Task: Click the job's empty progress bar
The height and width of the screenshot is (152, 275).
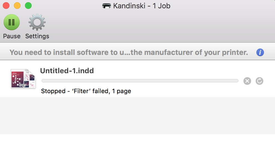Action: pos(140,81)
